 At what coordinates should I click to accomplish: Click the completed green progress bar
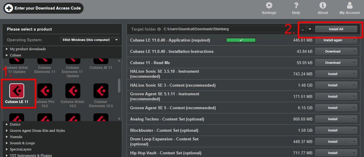click(x=241, y=40)
